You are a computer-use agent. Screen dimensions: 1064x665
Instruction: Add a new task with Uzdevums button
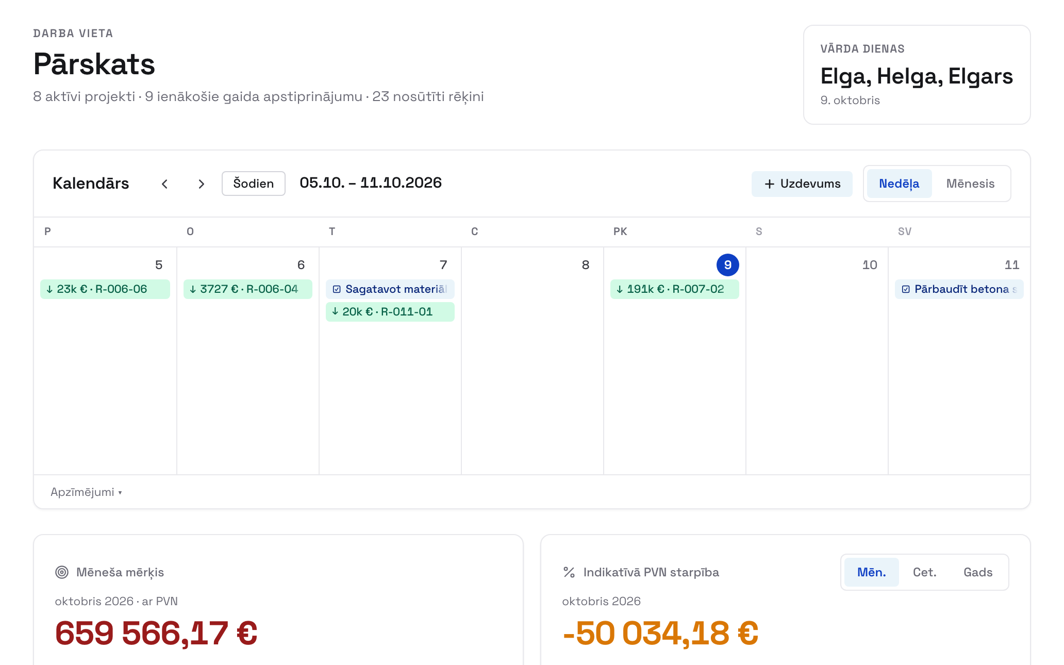coord(802,184)
